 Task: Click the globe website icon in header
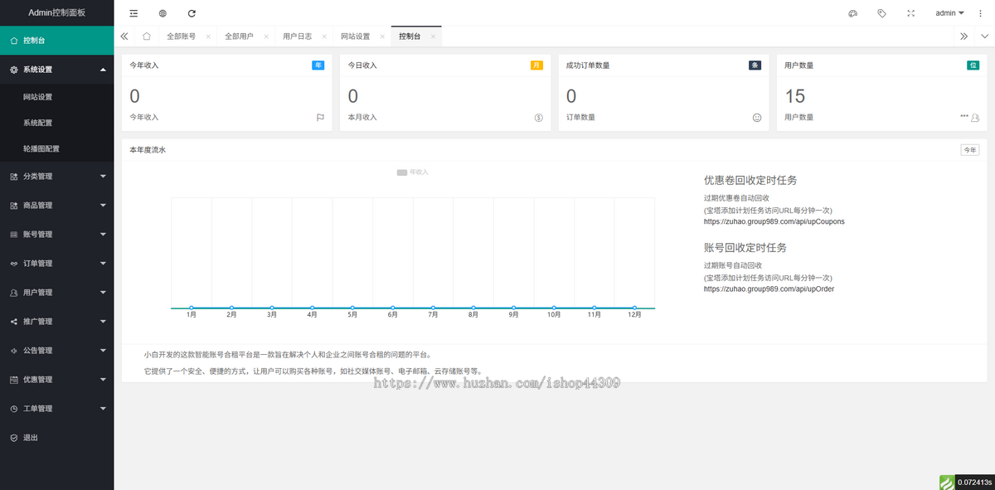coord(163,13)
